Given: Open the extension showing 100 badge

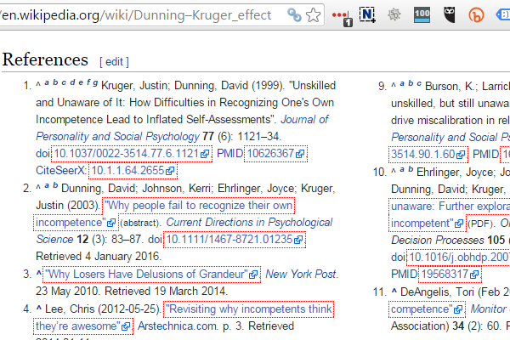Looking at the screenshot, I should coord(422,14).
